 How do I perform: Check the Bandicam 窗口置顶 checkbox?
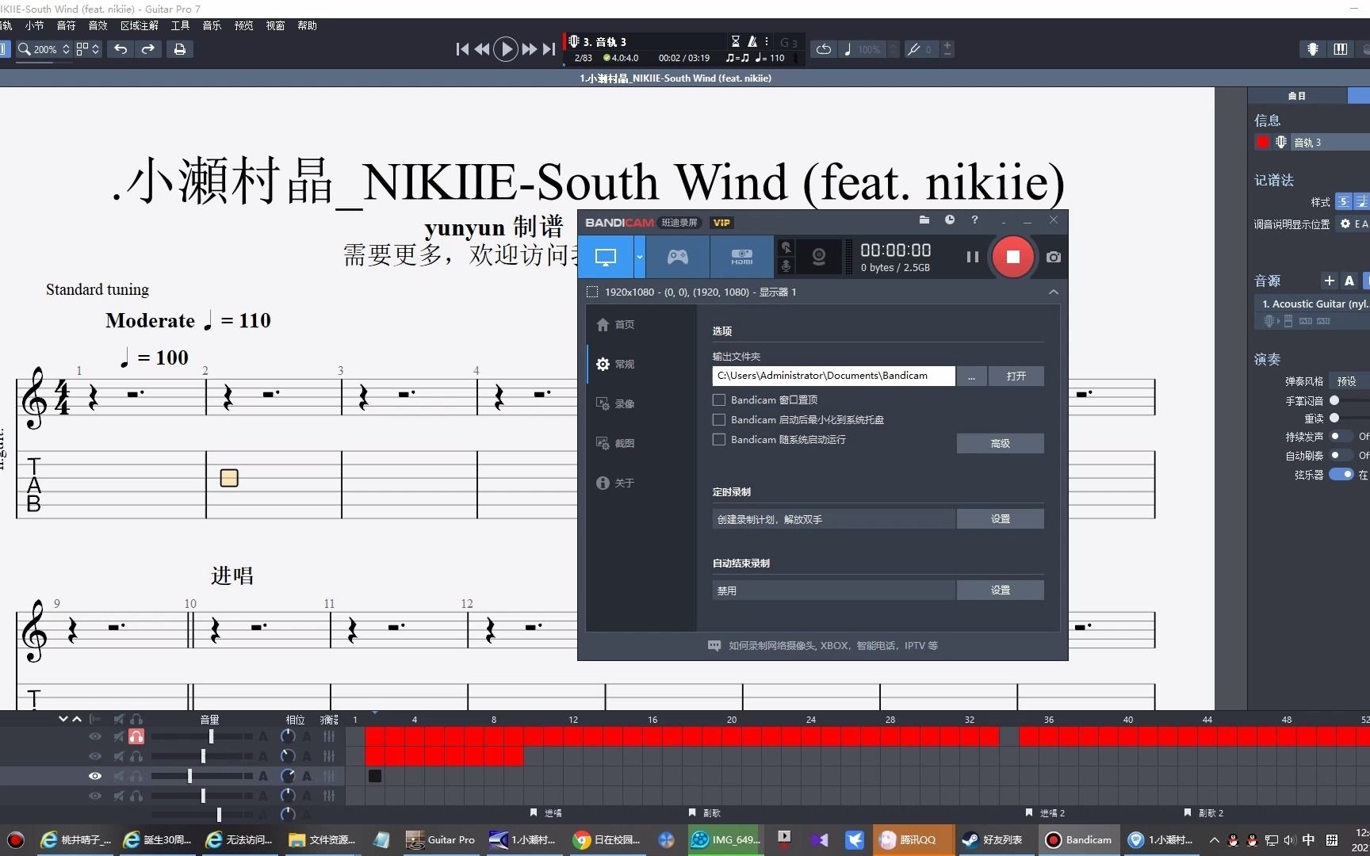tap(719, 399)
